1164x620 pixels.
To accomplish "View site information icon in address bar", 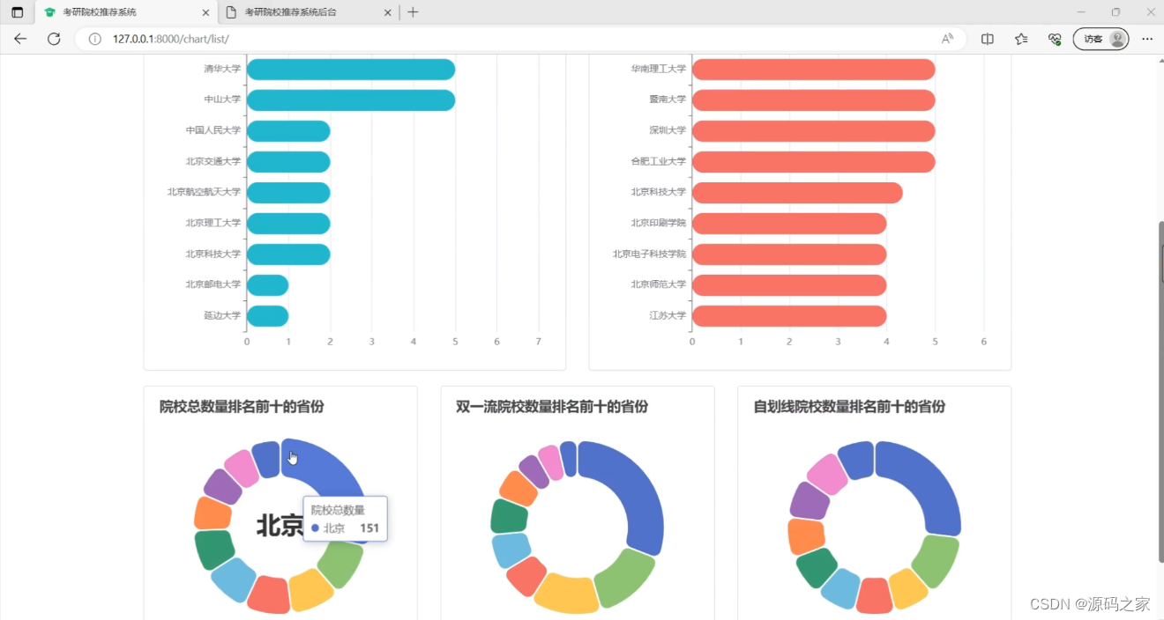I will pos(95,39).
